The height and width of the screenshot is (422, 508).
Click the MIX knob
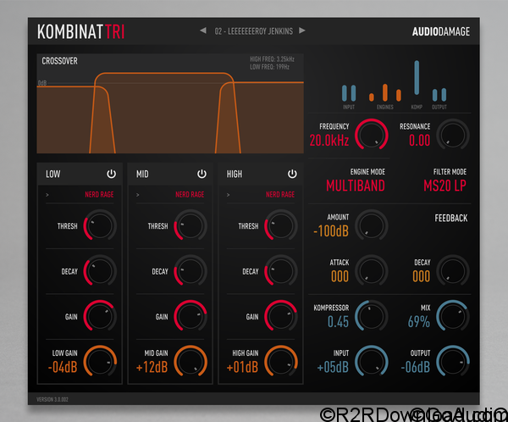pos(453,316)
